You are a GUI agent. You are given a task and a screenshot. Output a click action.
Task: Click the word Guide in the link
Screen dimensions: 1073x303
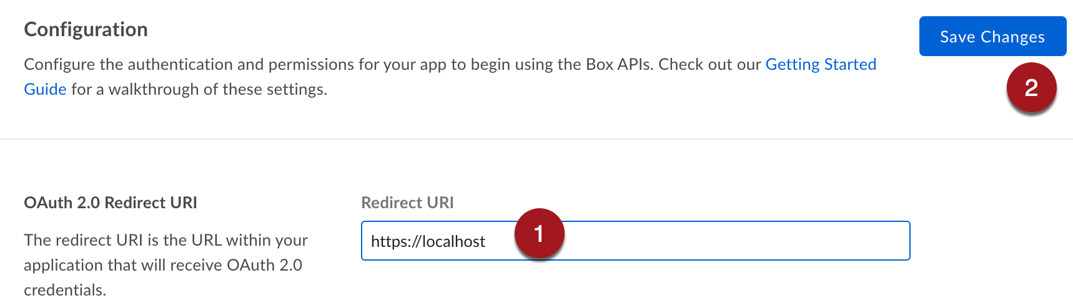pyautogui.click(x=45, y=89)
